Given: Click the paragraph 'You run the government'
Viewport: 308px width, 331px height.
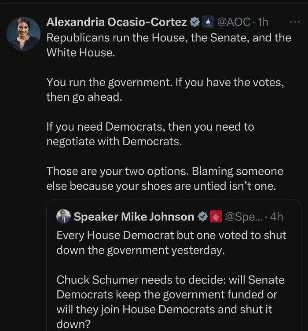Looking at the screenshot, I should coord(165,89).
